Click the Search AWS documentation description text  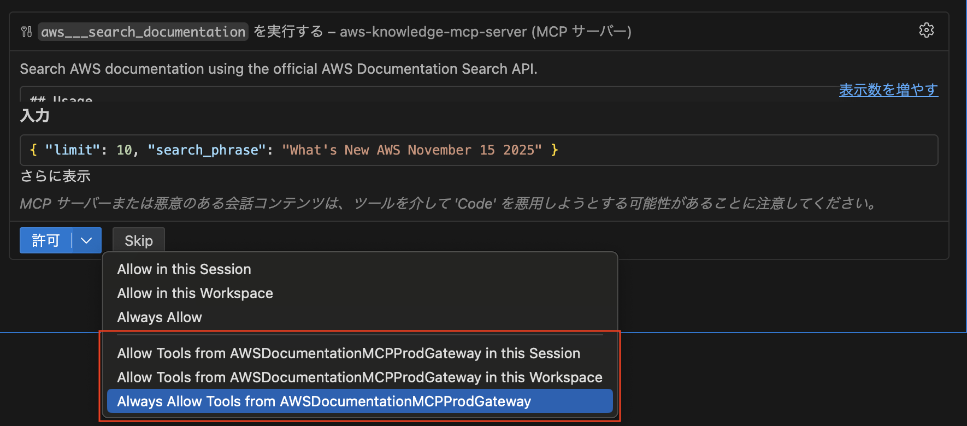[x=279, y=69]
